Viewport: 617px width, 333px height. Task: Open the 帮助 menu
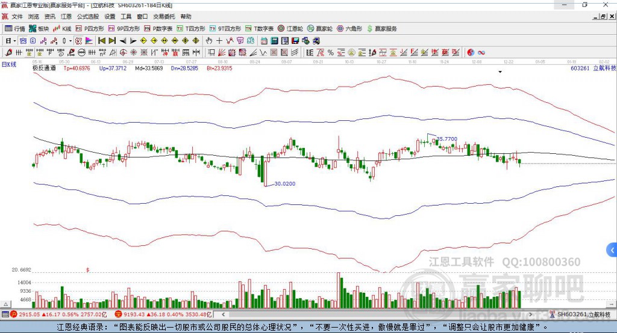[x=186, y=16]
